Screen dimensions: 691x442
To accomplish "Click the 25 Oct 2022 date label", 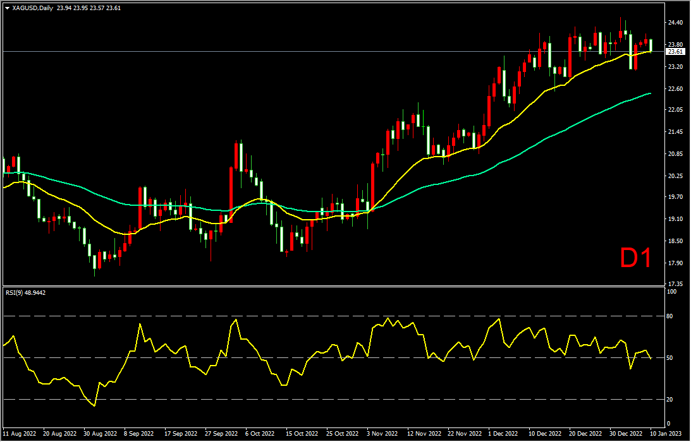I will point(343,433).
